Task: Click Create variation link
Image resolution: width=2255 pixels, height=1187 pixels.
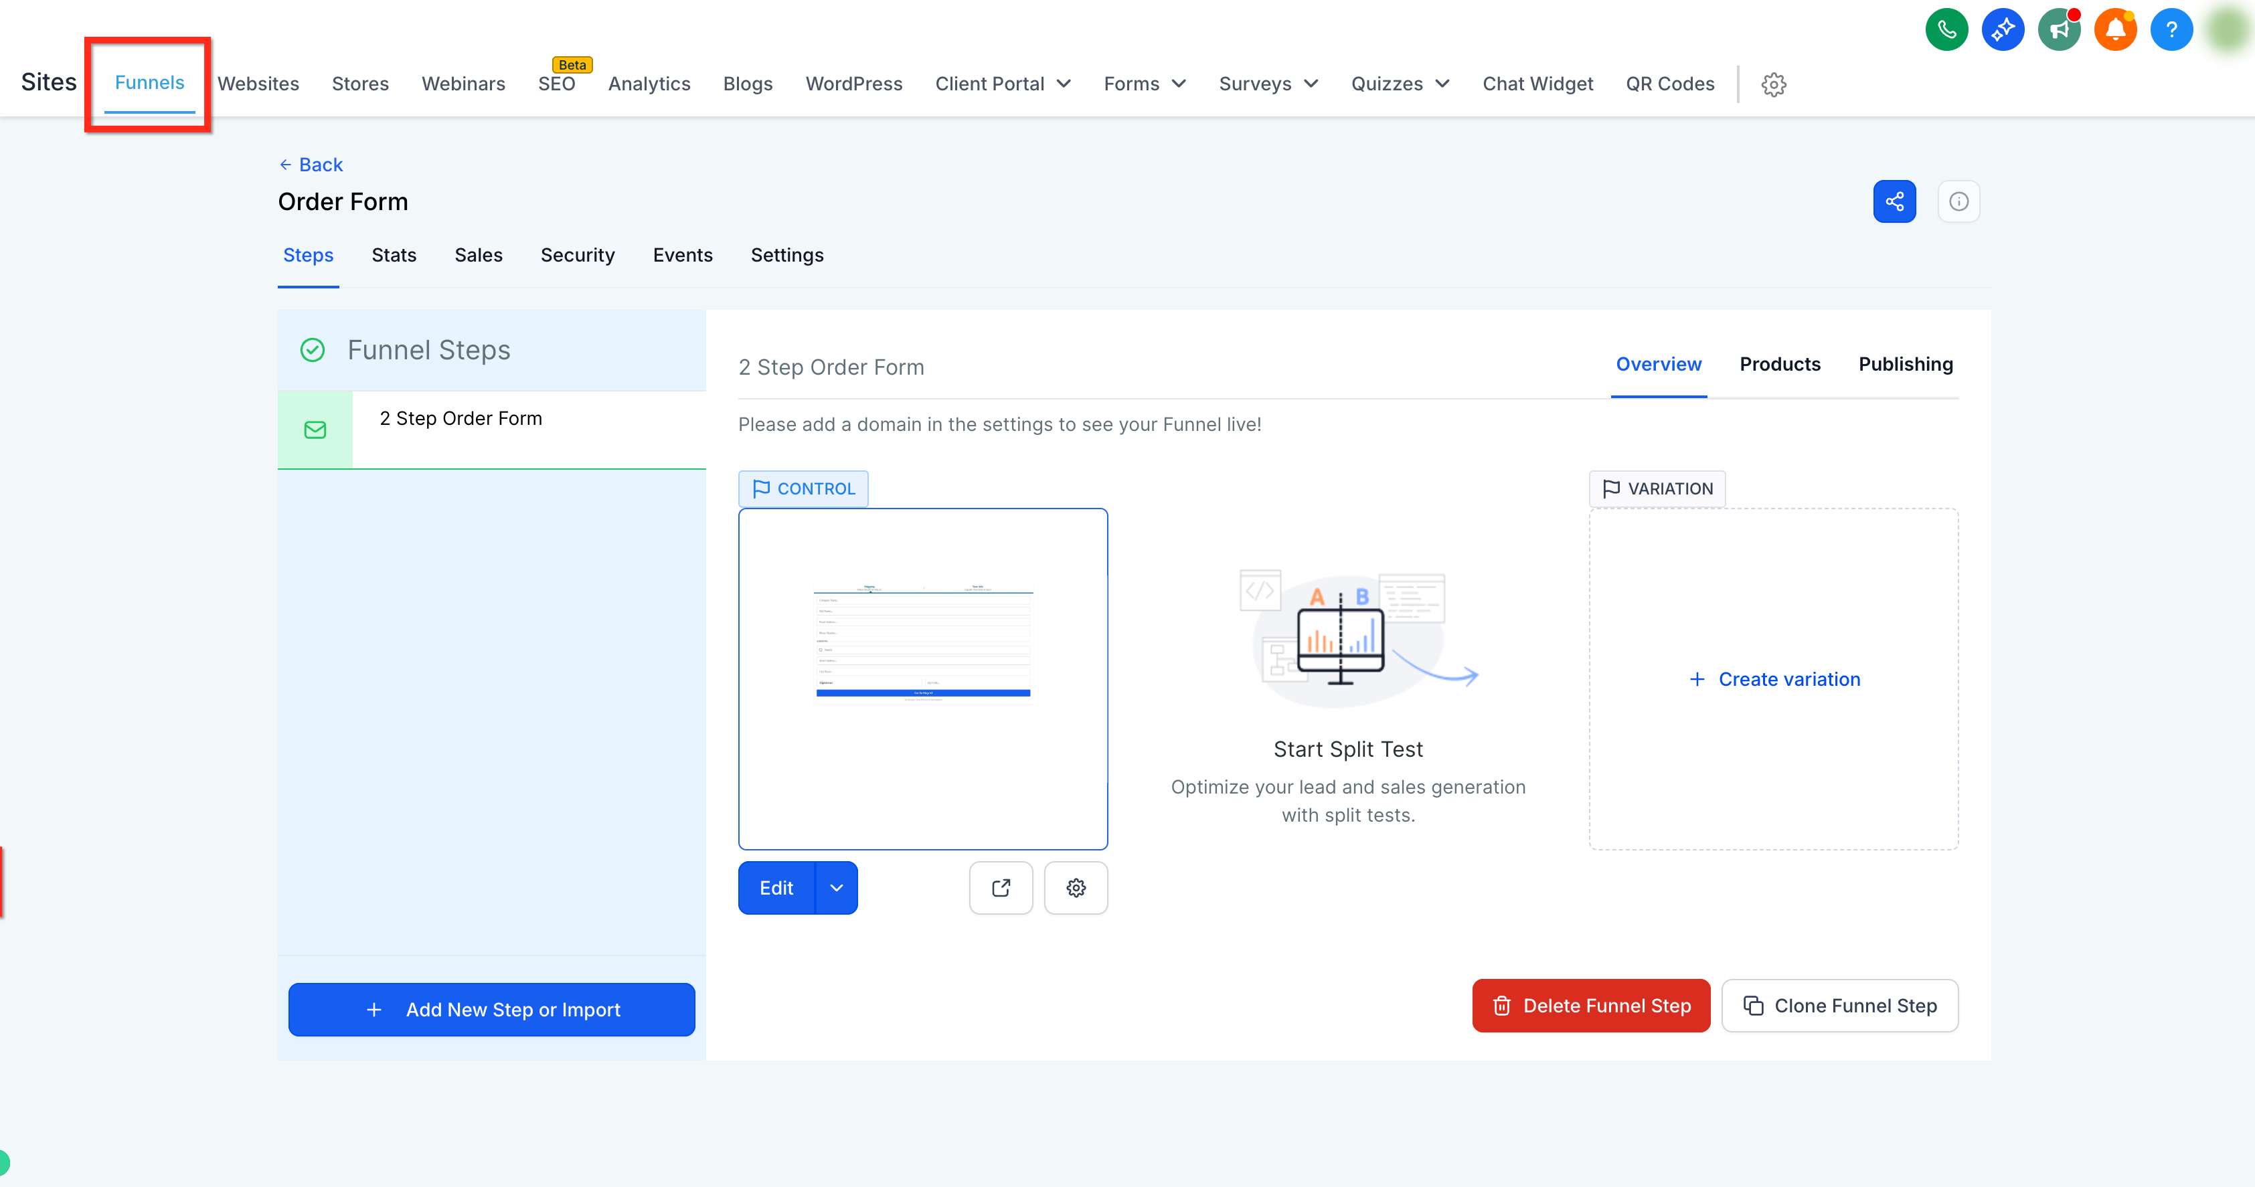Action: pos(1774,679)
